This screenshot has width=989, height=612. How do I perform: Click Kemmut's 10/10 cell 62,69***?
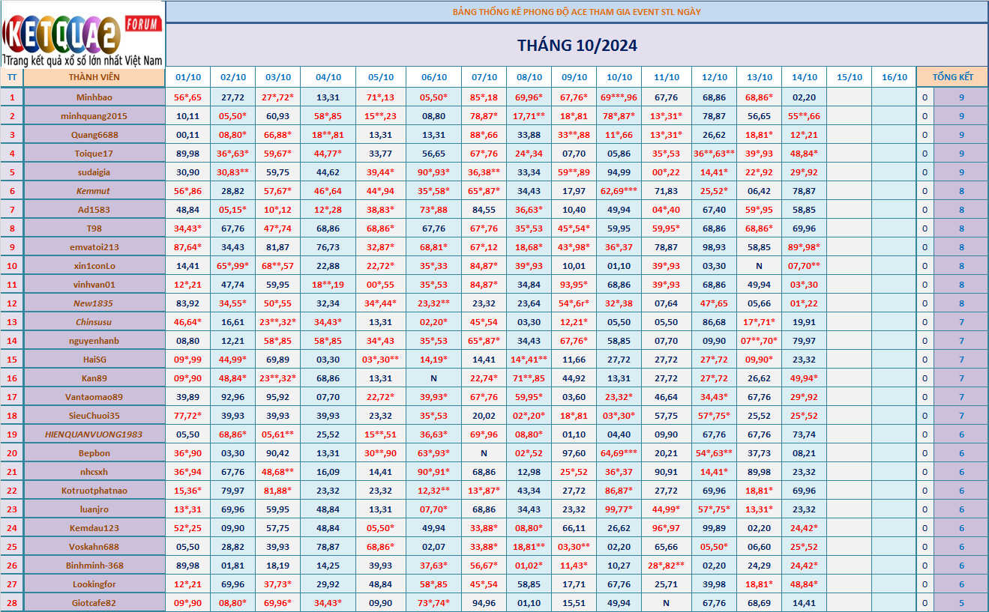click(619, 191)
